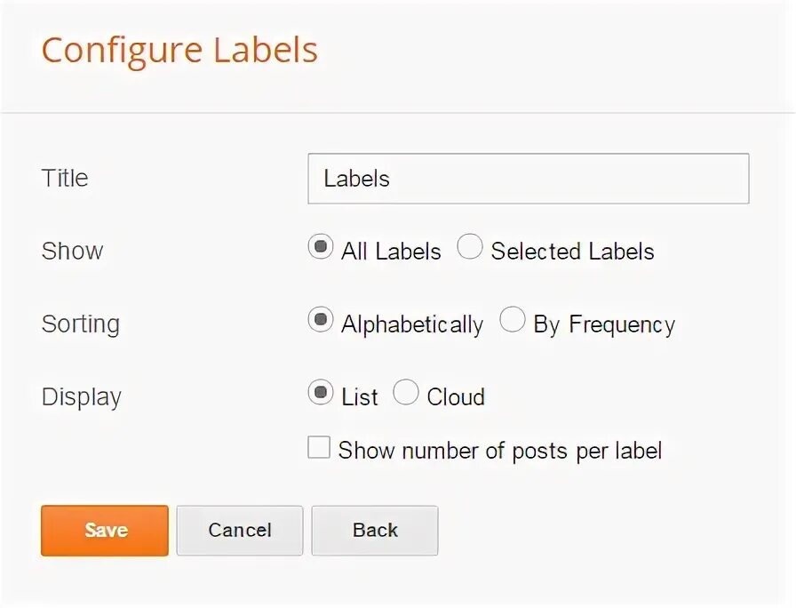Enable the posts-per-label checkbox box
796x608 pixels.
click(x=319, y=447)
